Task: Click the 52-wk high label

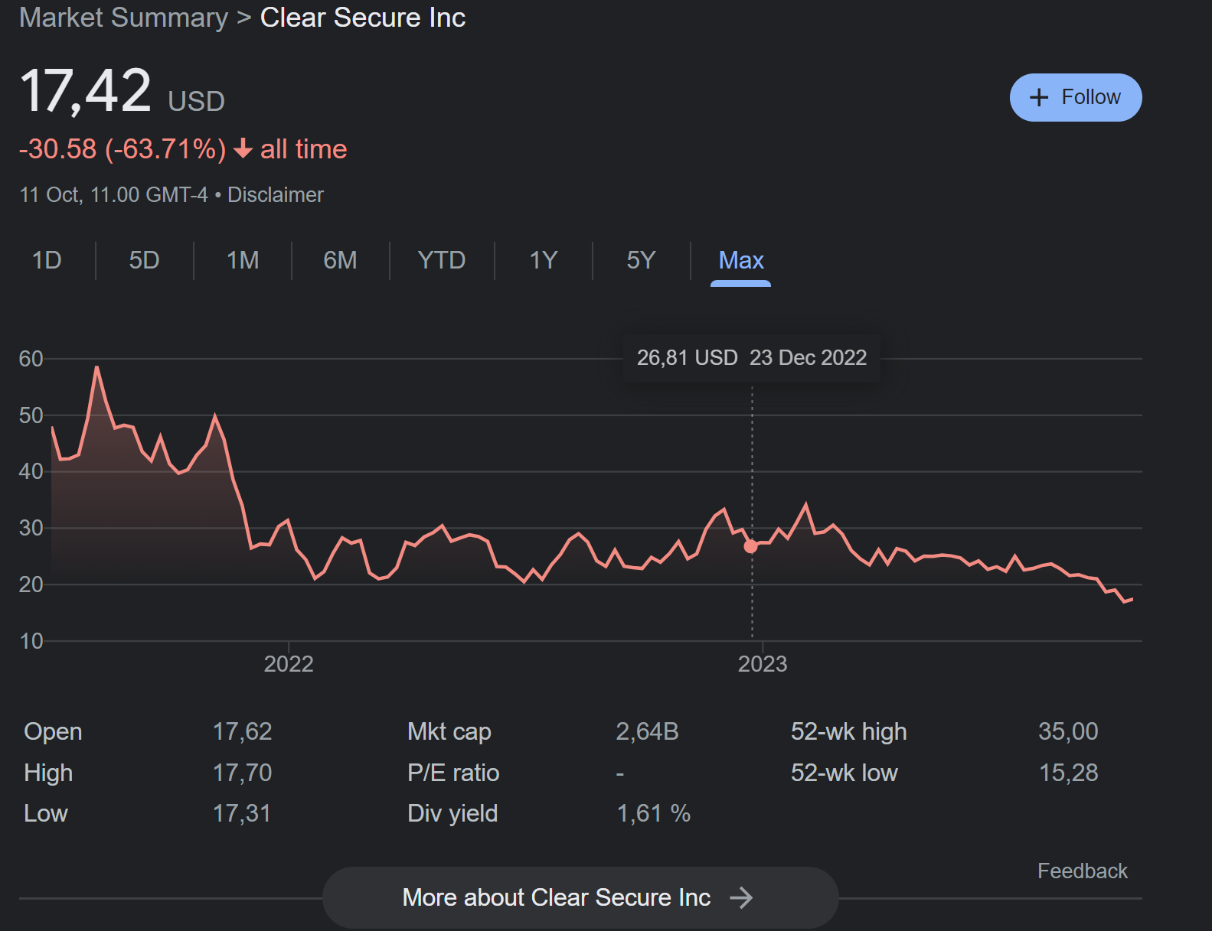Action: (848, 731)
